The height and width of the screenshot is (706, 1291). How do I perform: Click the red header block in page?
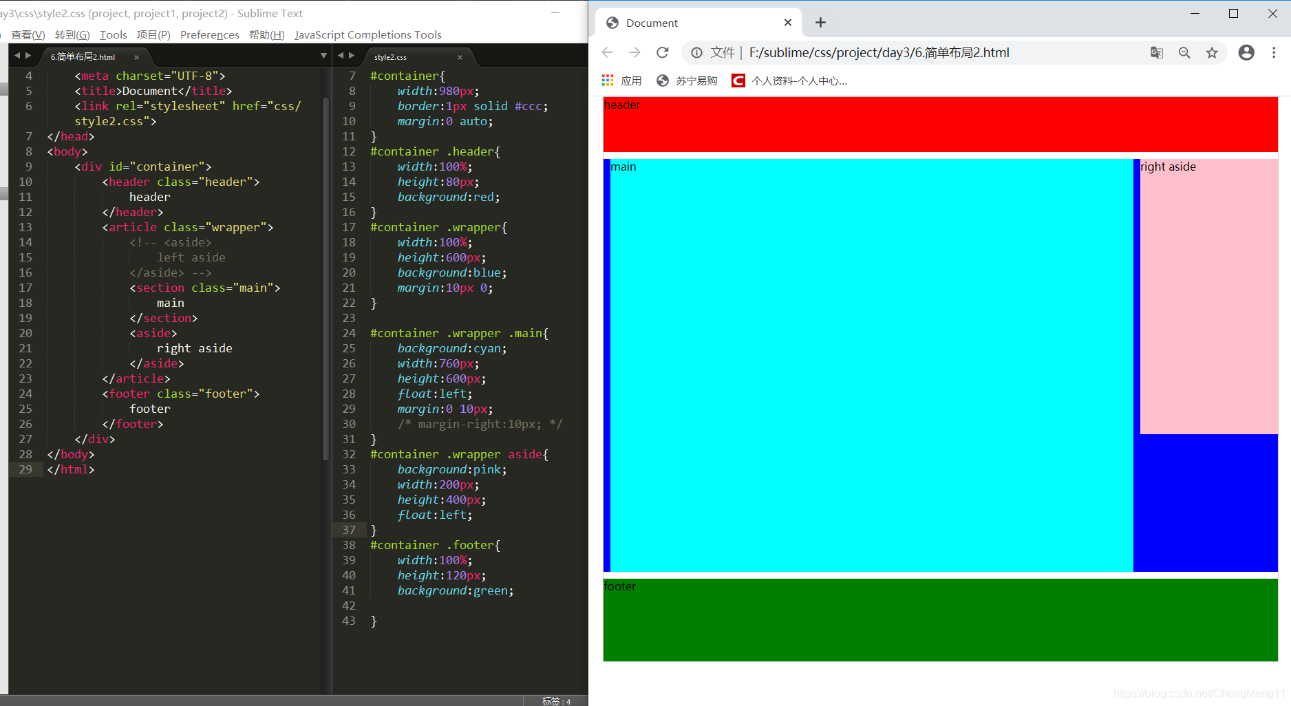click(940, 125)
